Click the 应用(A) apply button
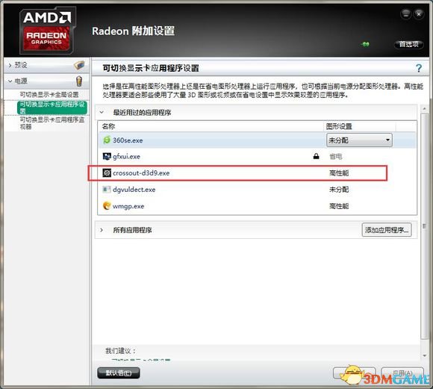 coord(402,373)
